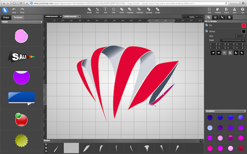Switch to the second untitled document tab
This screenshot has width=247, height=154.
[71, 16]
